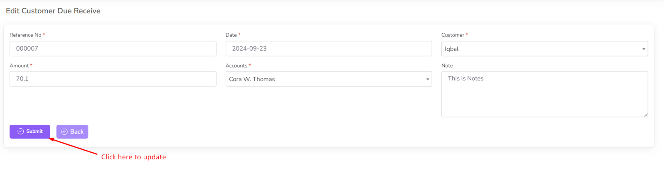This screenshot has width=665, height=178.
Task: Focus the Amount field showing 70.1
Action: click(x=113, y=79)
